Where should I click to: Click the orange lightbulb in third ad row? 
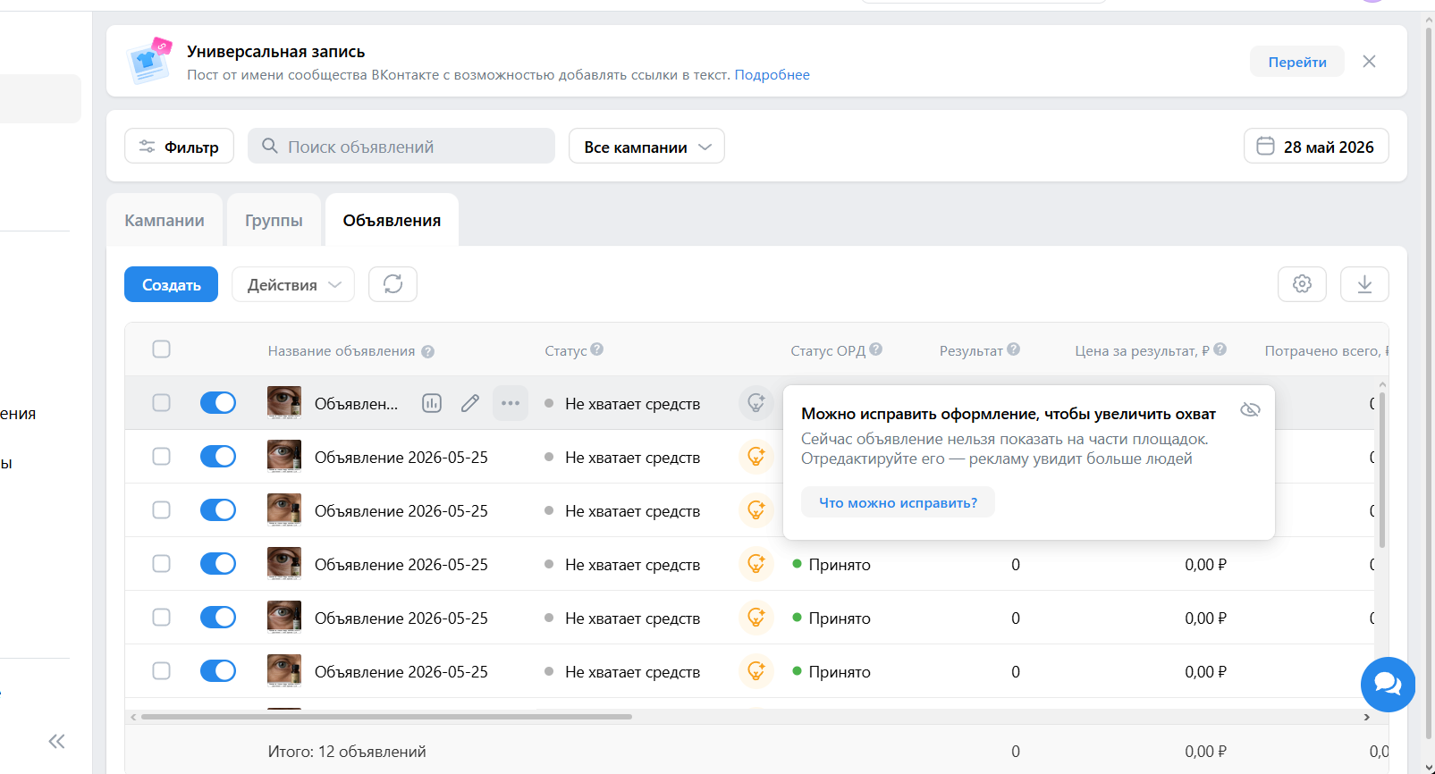pos(756,510)
